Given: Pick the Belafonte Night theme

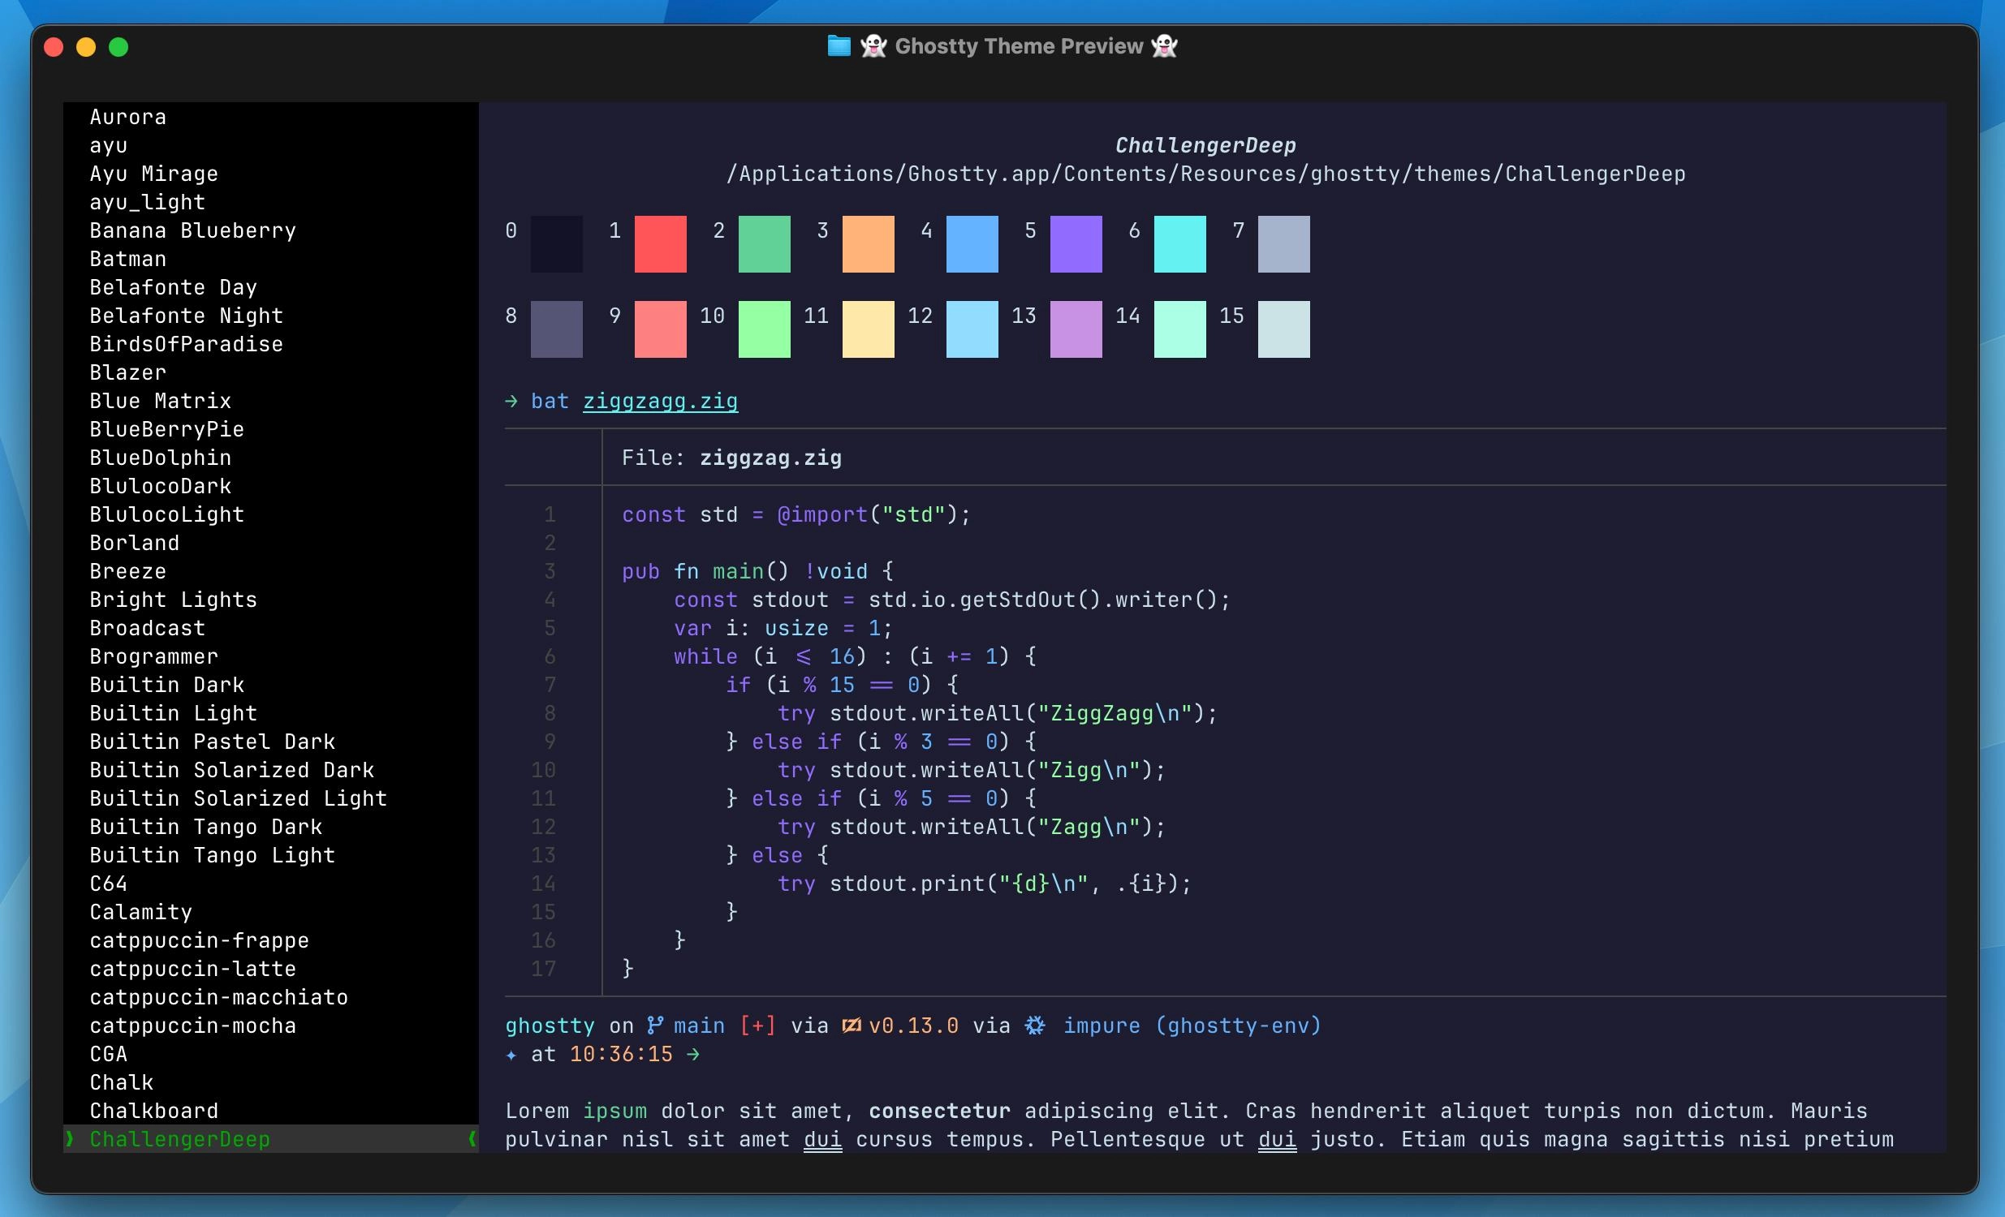Looking at the screenshot, I should [187, 316].
